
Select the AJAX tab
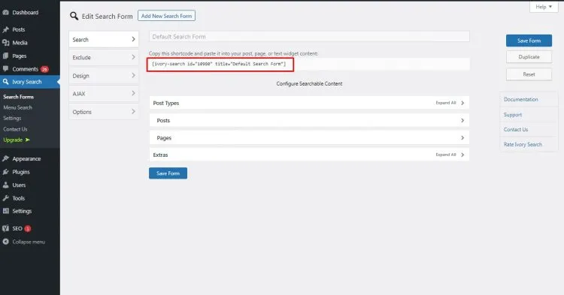[104, 94]
